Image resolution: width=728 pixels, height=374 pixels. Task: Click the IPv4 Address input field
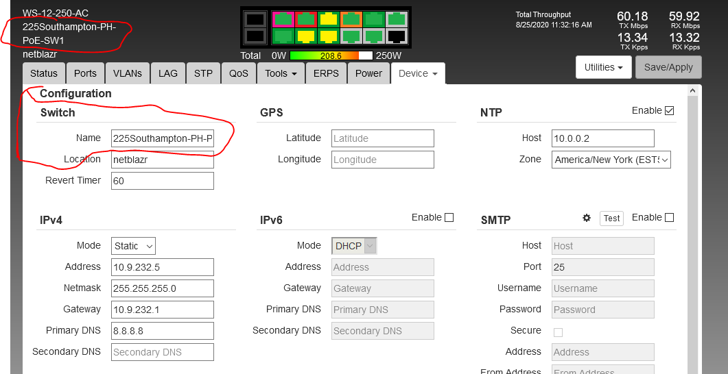[x=163, y=267]
